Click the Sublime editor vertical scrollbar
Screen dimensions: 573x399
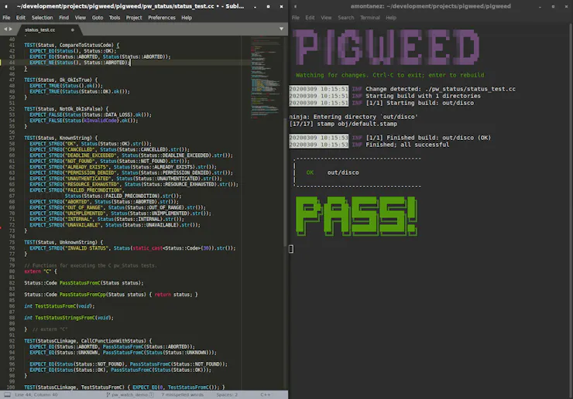[285, 182]
